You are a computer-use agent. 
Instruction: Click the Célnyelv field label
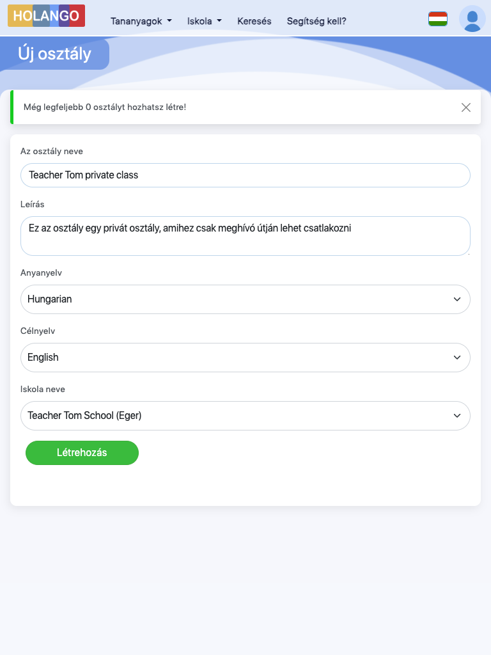(39, 331)
